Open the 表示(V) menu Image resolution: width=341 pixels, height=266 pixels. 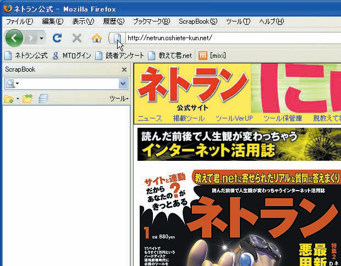(x=83, y=21)
